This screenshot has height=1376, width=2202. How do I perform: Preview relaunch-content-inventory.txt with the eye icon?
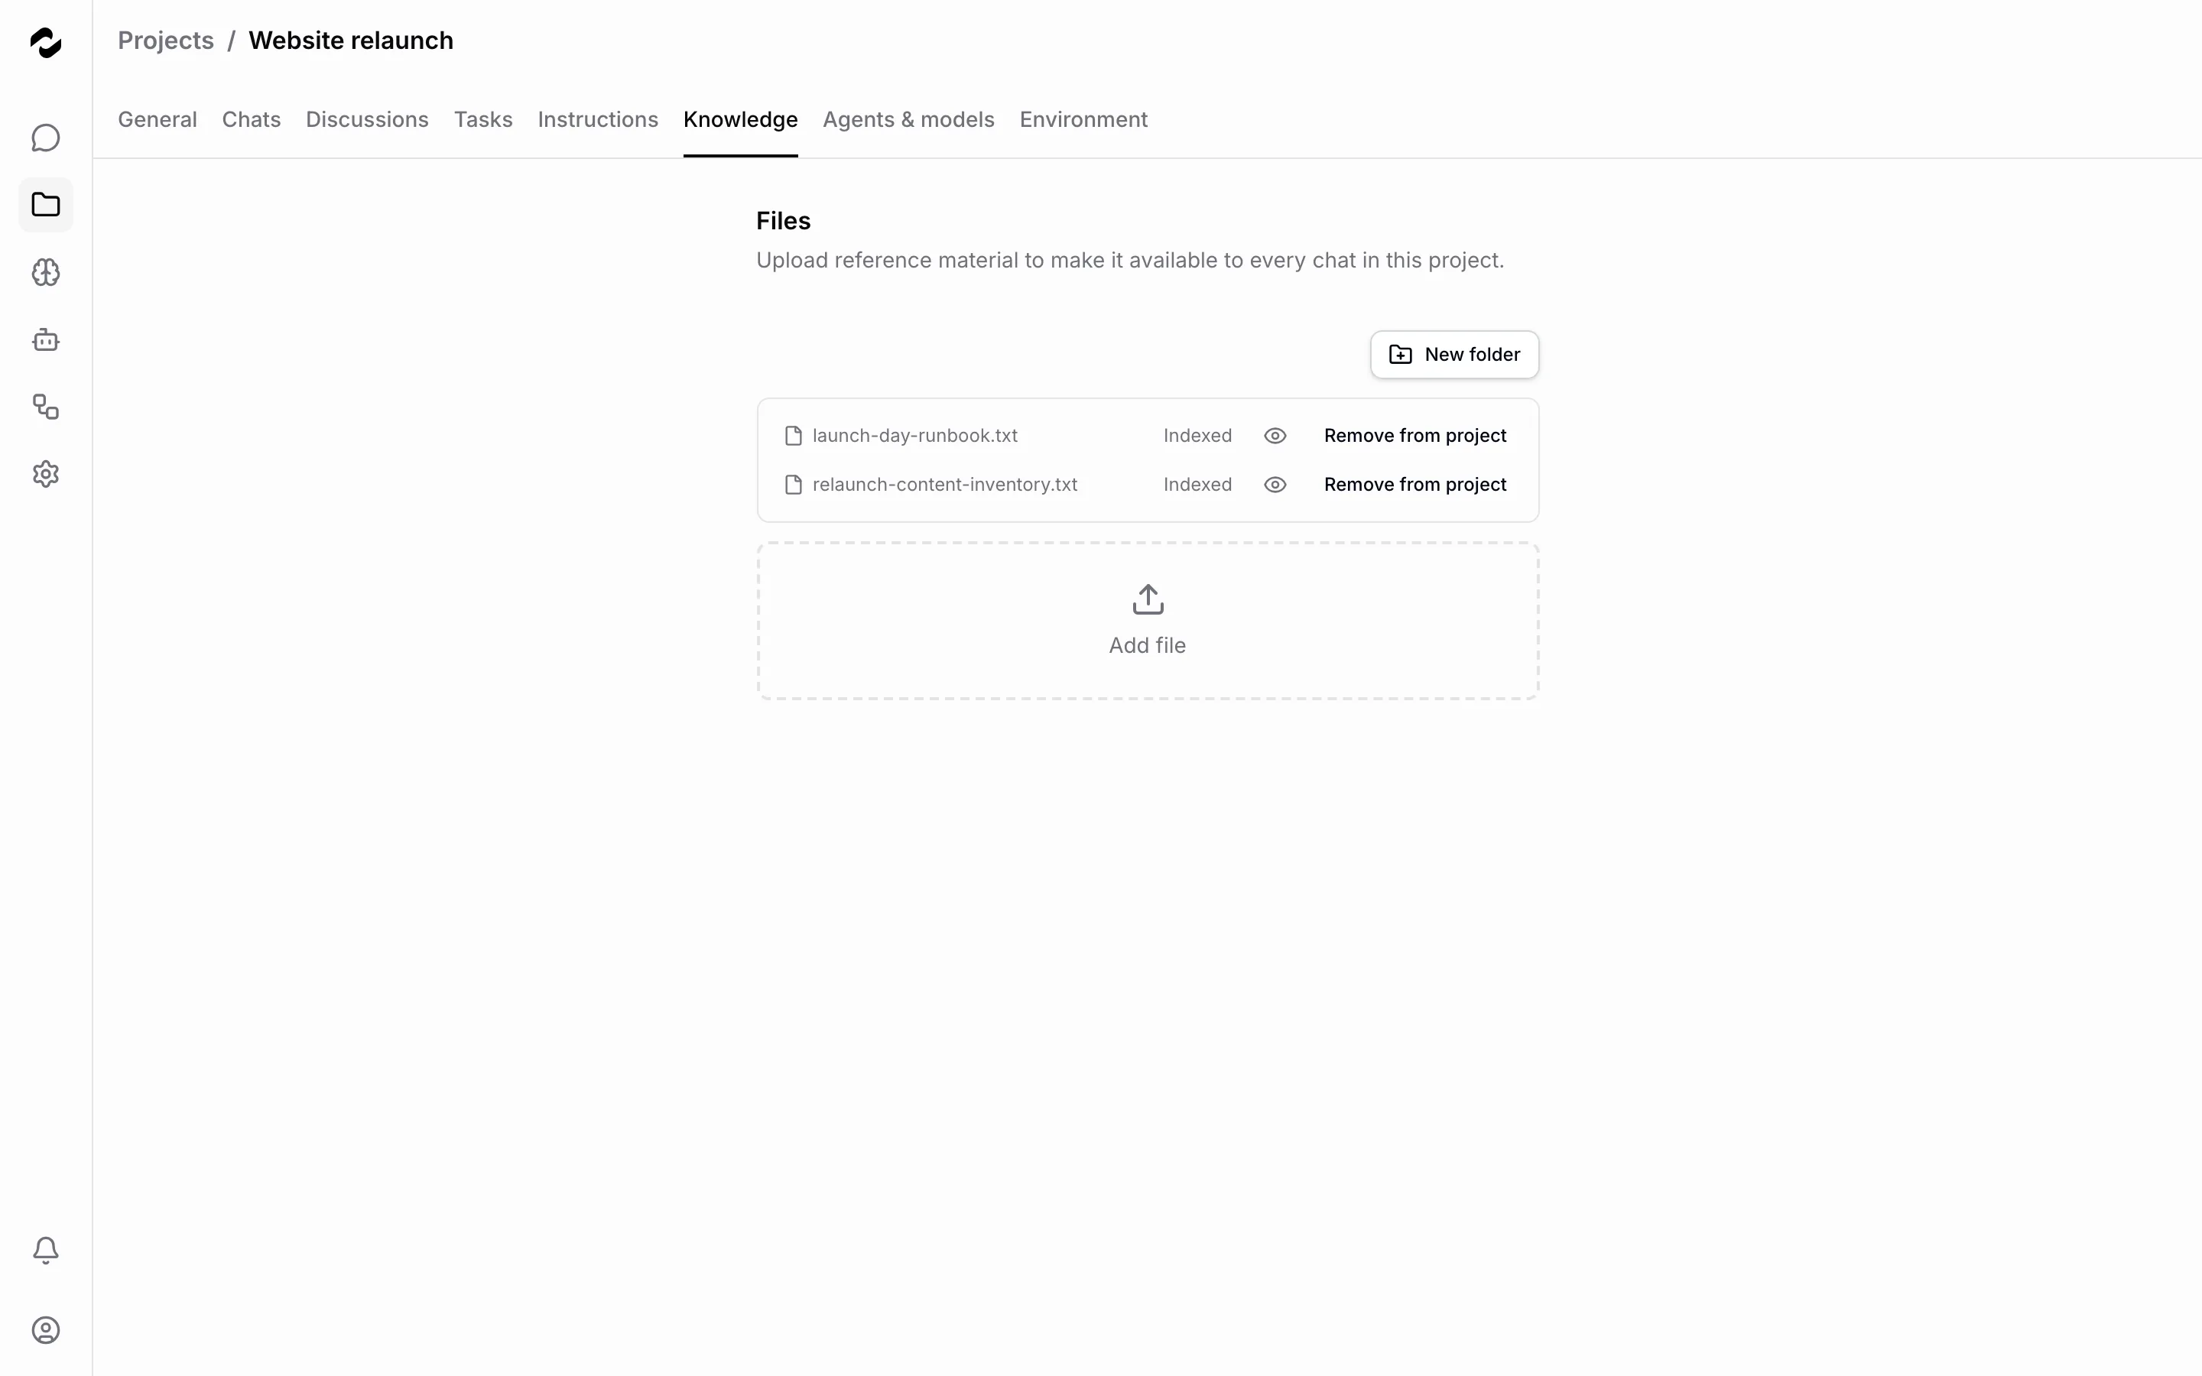click(1275, 485)
